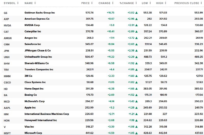Select Visa previous close 314.88

coord(199,127)
